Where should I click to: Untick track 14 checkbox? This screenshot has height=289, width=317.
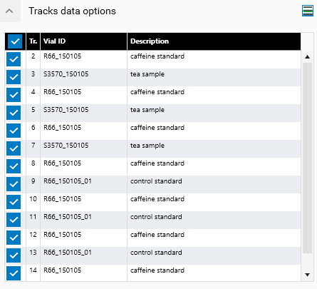click(x=14, y=273)
